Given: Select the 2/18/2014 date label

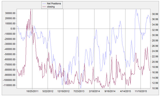Looking at the screenshot, I should click(x=94, y=91).
